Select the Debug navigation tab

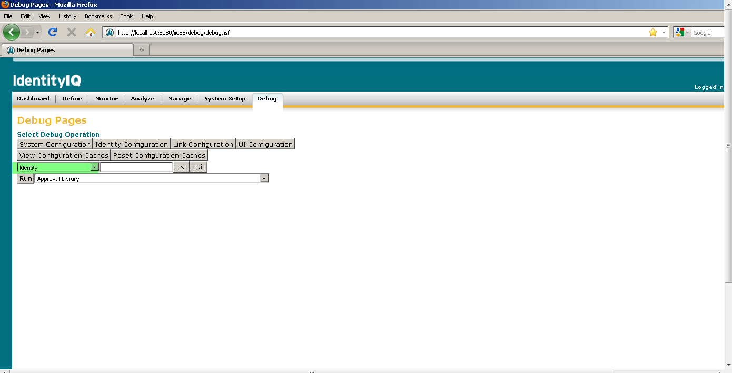(267, 99)
